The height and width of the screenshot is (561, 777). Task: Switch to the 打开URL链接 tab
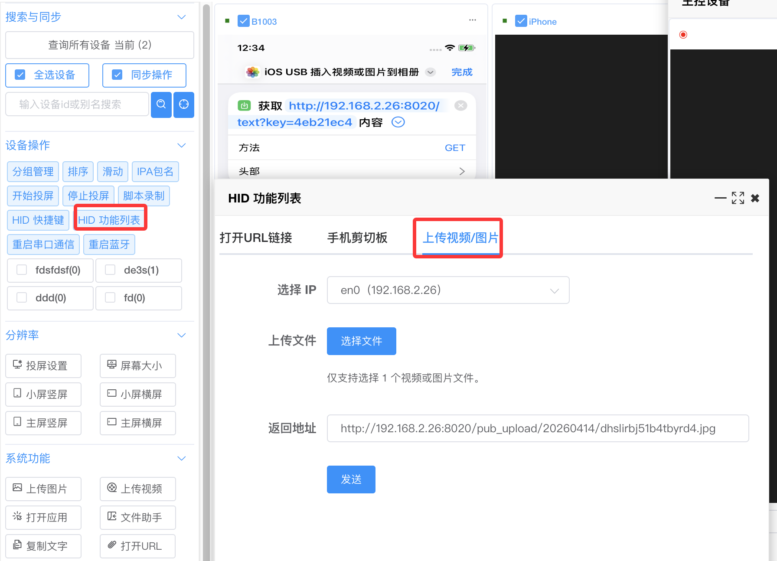point(256,238)
